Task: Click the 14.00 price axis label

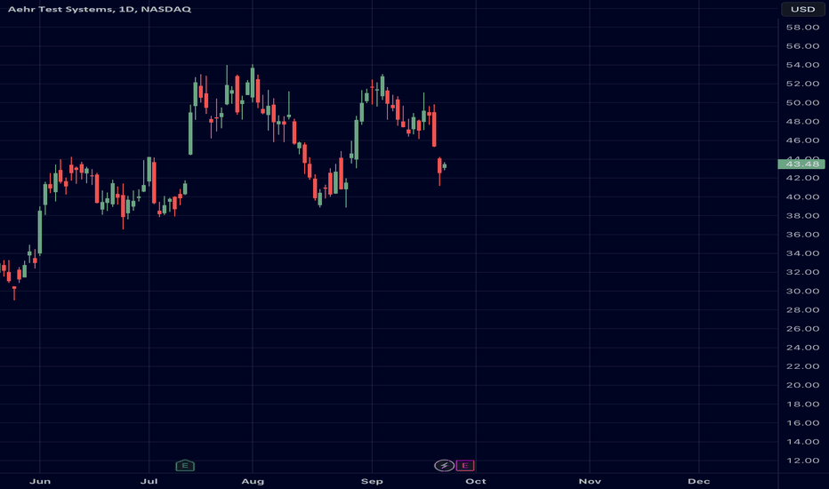Action: pyautogui.click(x=802, y=442)
